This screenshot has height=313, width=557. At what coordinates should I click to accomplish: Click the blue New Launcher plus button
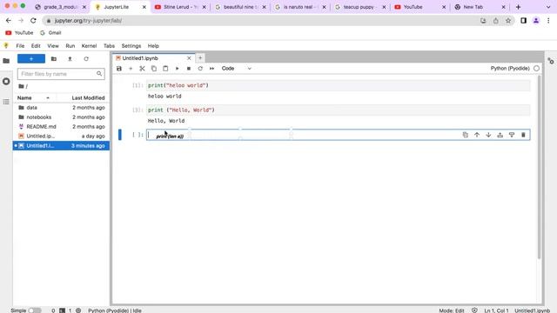click(31, 59)
